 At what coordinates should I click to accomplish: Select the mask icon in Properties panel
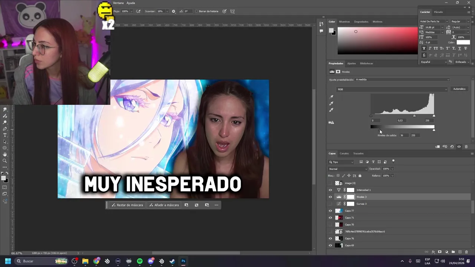coord(338,72)
